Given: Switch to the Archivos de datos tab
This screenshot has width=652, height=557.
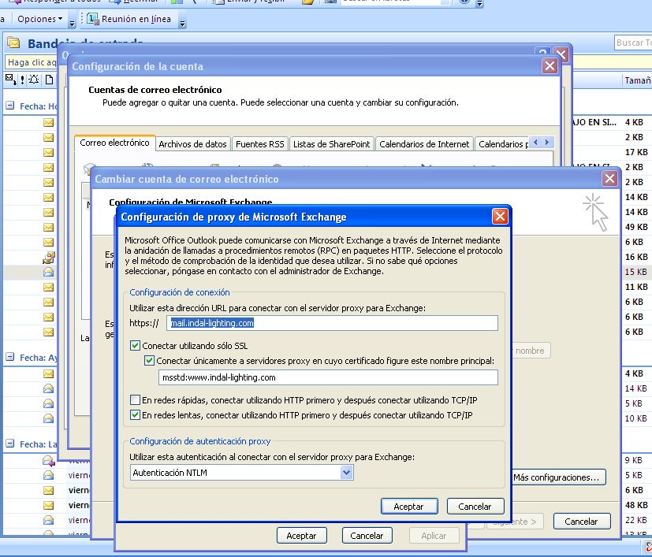Looking at the screenshot, I should 192,144.
